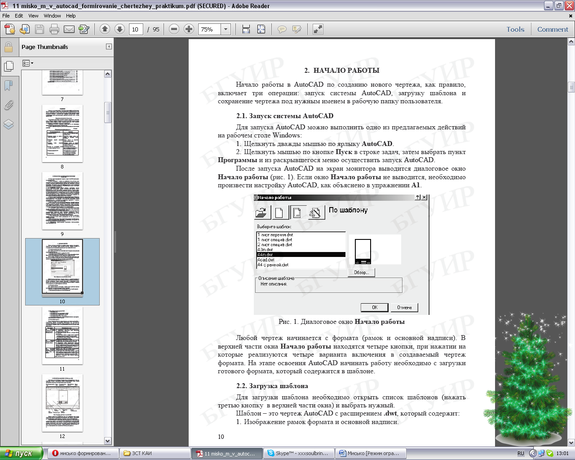Screen dimensions: 575x460
Task: Open the Edit menu
Action: pos(19,16)
